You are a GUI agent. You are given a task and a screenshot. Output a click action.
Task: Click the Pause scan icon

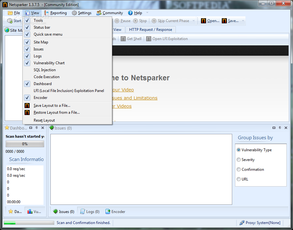(x=117, y=21)
